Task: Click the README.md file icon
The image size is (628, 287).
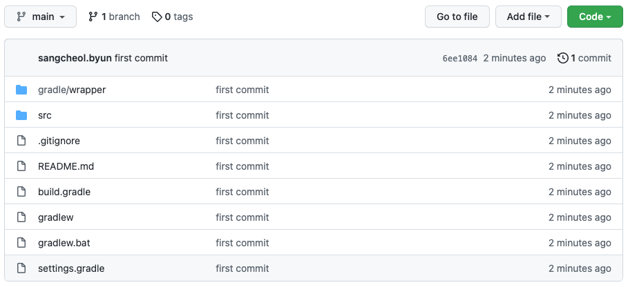Action: 21,166
